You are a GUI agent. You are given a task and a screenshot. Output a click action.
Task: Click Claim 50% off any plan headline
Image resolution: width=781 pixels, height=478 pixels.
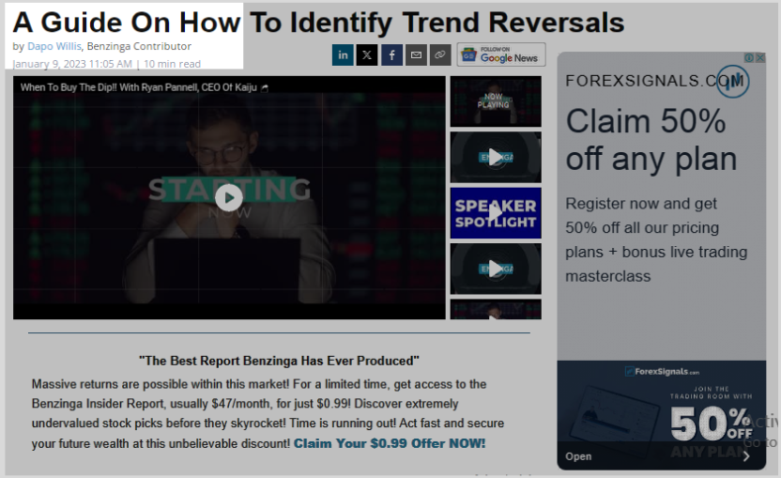click(x=651, y=140)
